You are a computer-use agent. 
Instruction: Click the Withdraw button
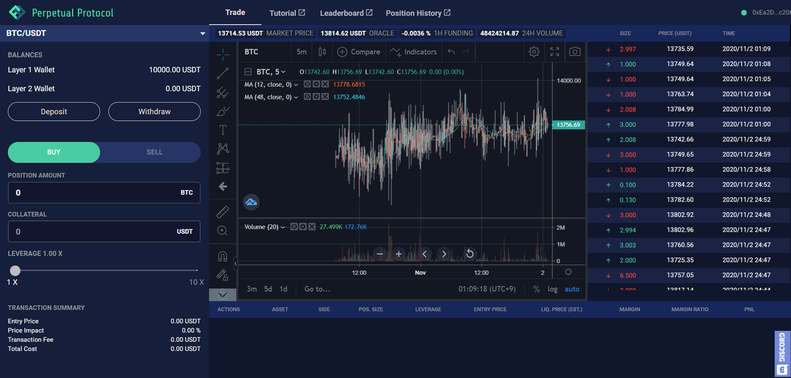tap(154, 112)
